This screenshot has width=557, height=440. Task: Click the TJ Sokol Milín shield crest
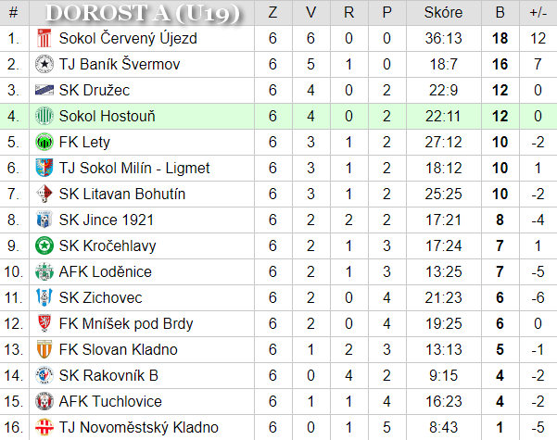[x=44, y=168]
